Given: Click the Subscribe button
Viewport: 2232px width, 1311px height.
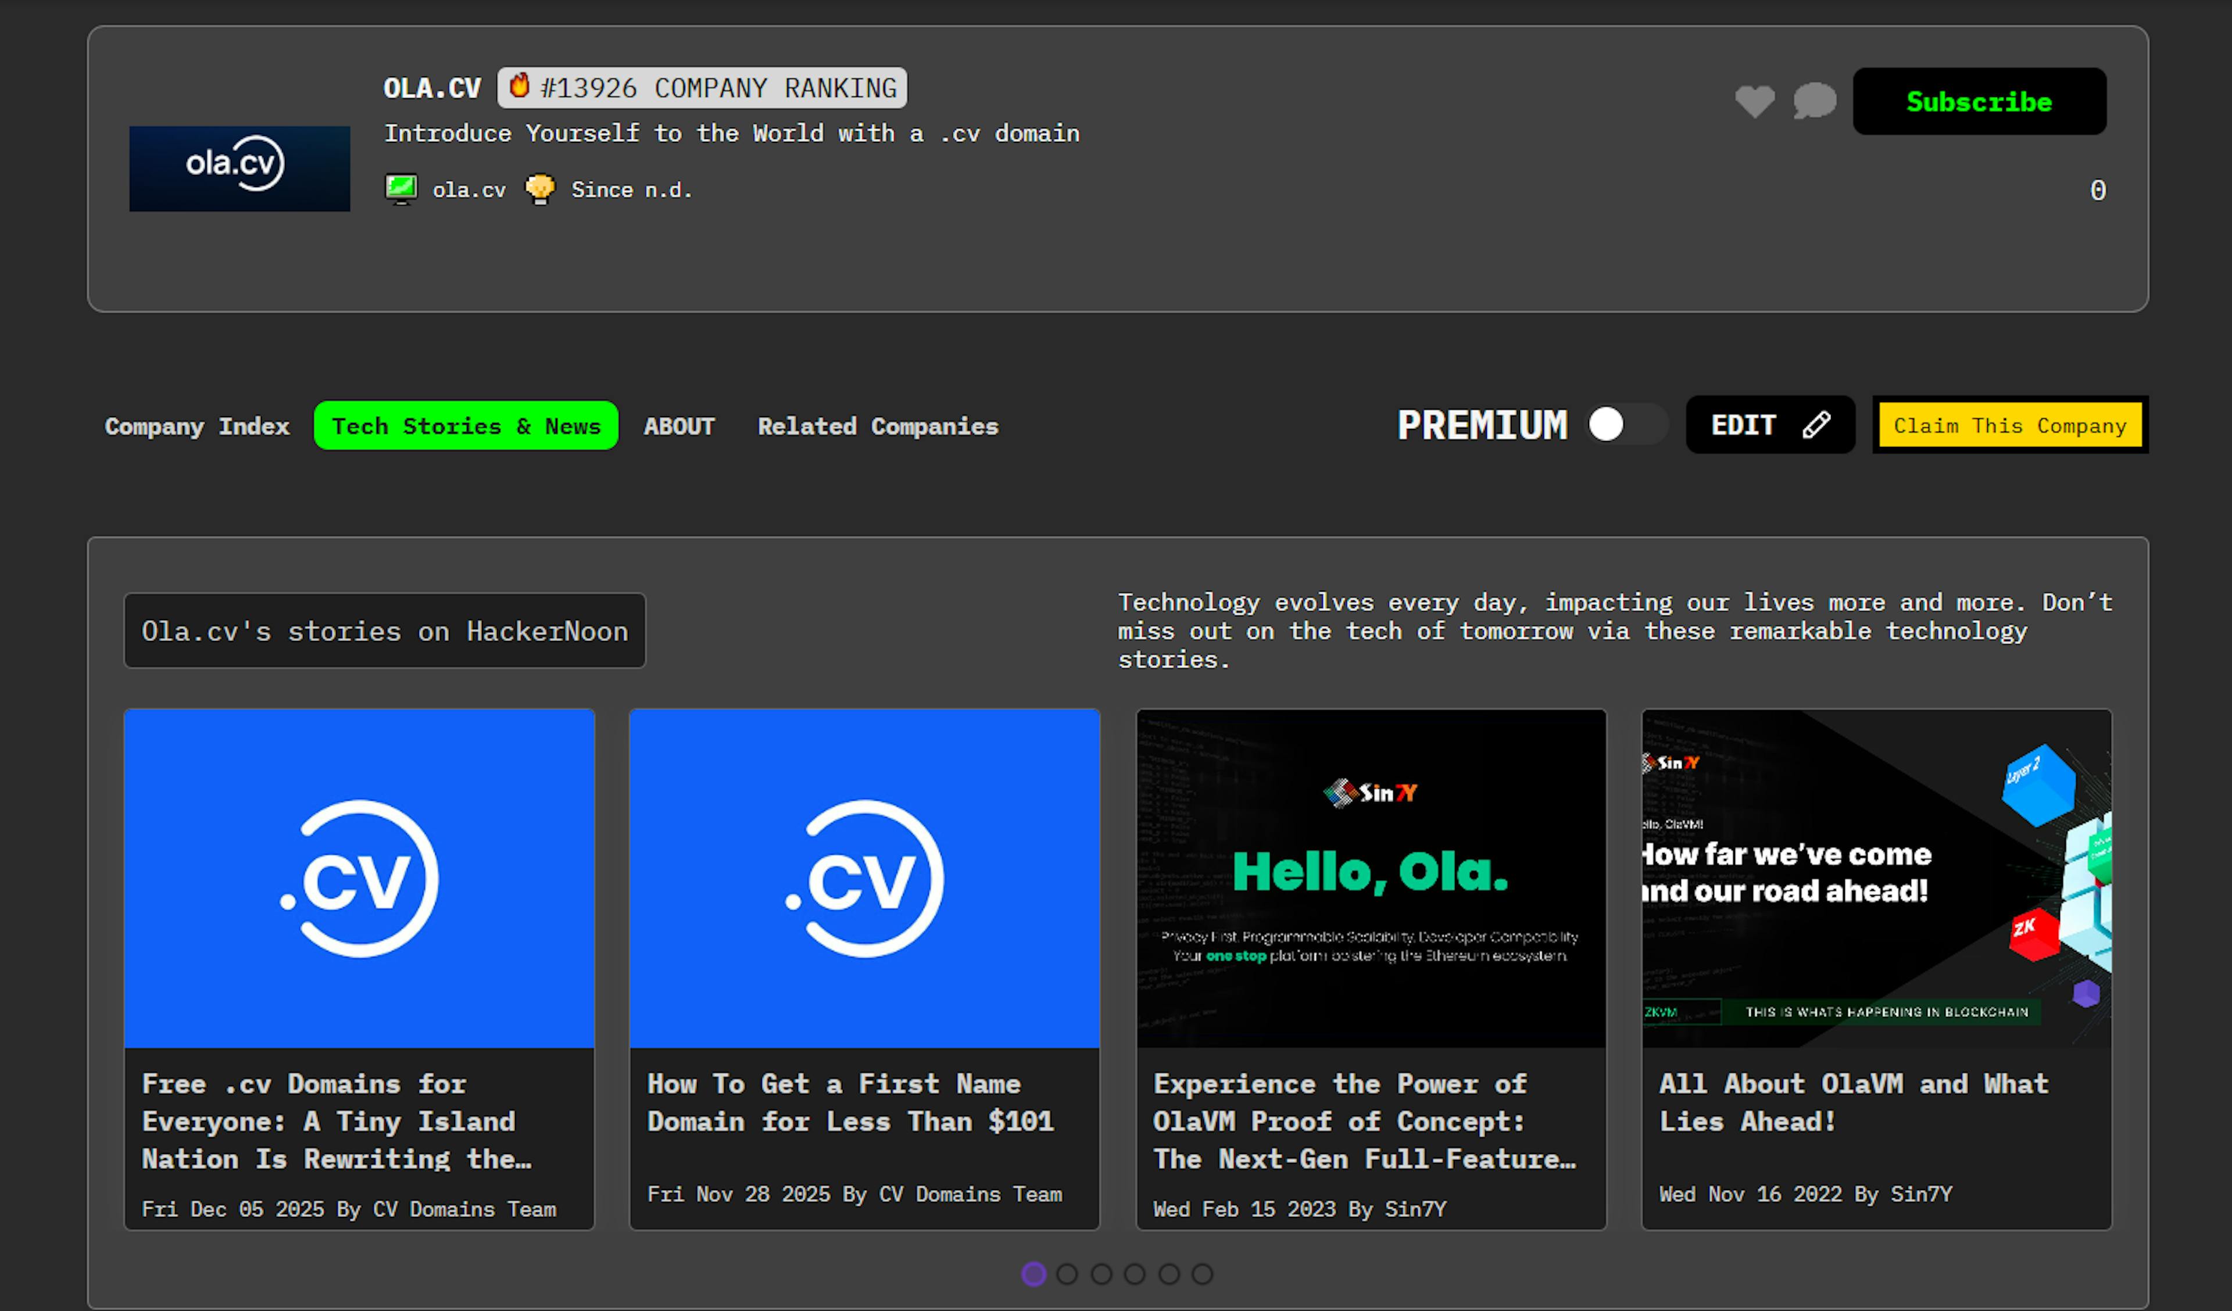Looking at the screenshot, I should point(1980,101).
